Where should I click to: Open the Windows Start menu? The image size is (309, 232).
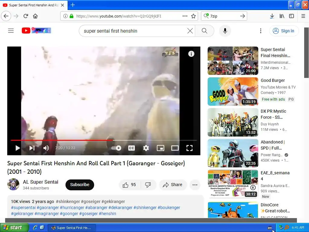[14, 228]
